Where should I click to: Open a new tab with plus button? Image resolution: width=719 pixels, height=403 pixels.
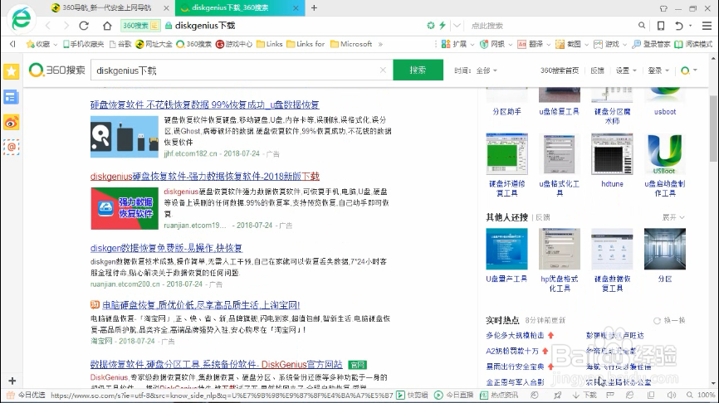point(314,7)
